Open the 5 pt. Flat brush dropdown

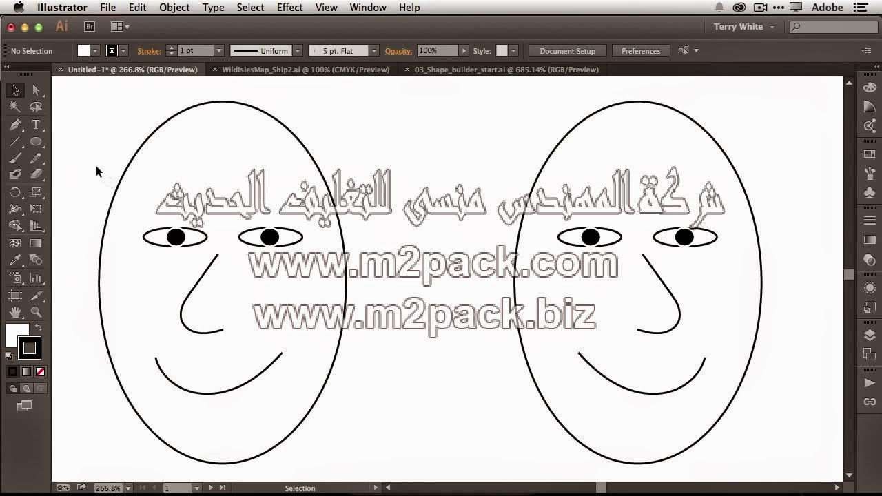[374, 51]
